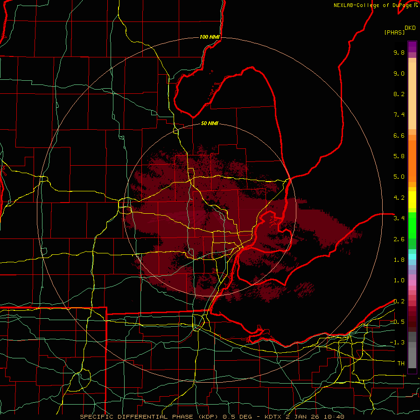Click the TH threshold label
This screenshot has width=420, height=420.
pyautogui.click(x=401, y=364)
